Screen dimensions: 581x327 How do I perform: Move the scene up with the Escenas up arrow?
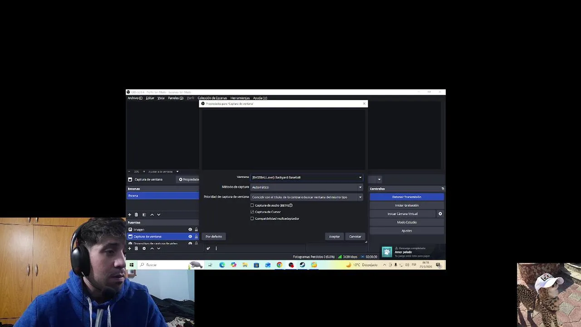click(152, 214)
